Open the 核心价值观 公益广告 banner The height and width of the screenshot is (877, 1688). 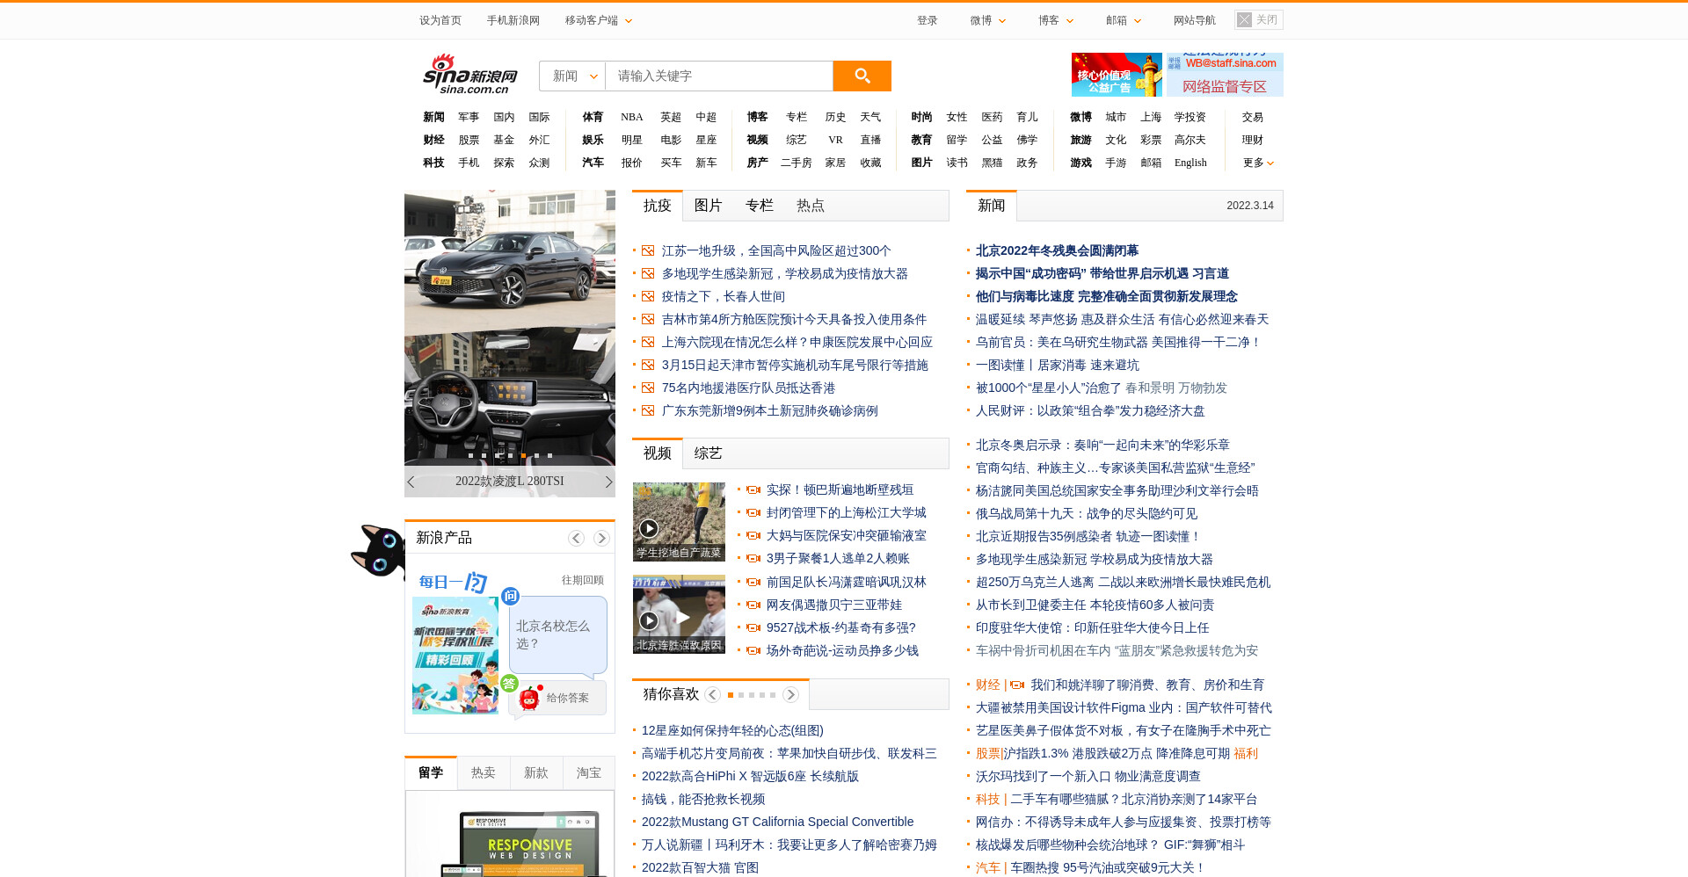point(1117,75)
